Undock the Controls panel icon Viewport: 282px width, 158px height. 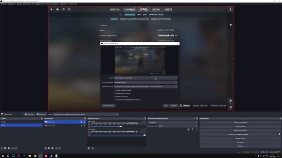(x=280, y=118)
